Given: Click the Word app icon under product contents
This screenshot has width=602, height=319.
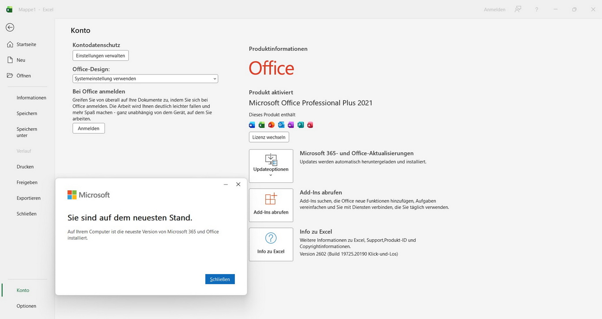Looking at the screenshot, I should click(x=252, y=125).
